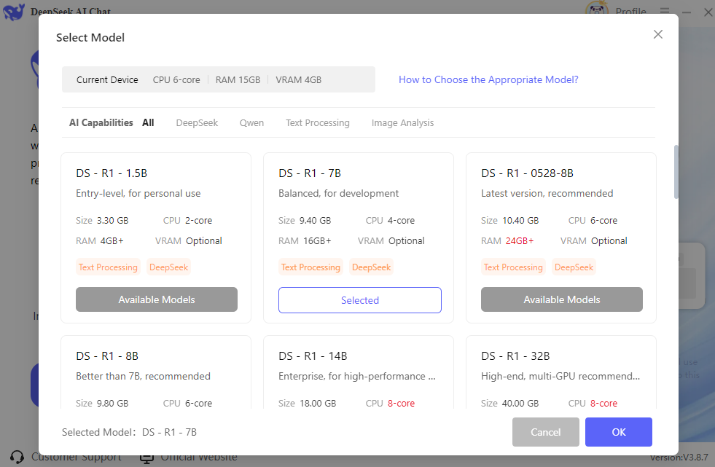
Task: Cancel the model selection
Action: click(546, 432)
